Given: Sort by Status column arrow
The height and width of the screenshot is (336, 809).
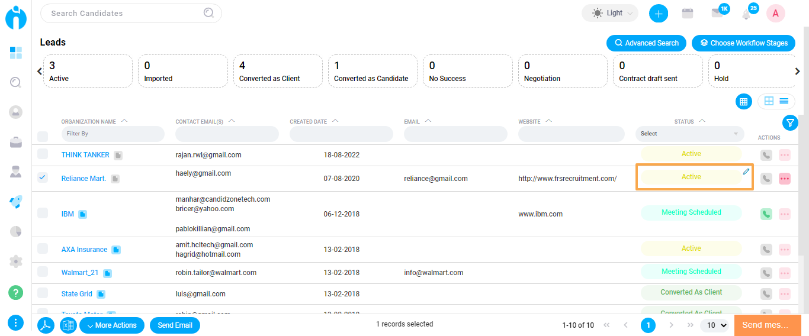Looking at the screenshot, I should click(x=702, y=121).
